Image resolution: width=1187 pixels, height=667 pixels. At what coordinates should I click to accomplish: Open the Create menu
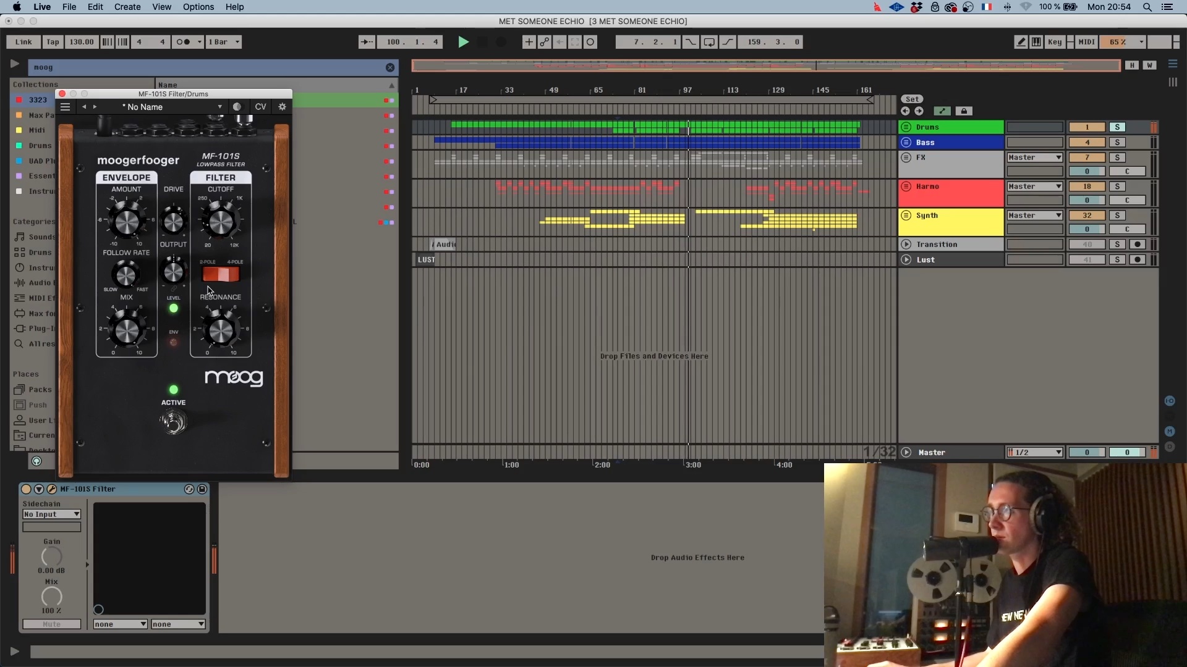click(127, 7)
